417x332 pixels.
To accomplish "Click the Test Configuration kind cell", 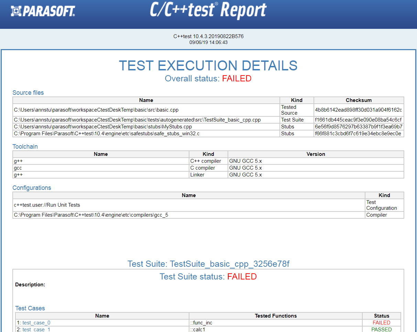I will click(384, 205).
